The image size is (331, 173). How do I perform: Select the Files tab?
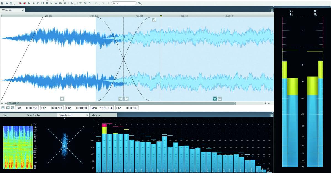pyautogui.click(x=6, y=115)
